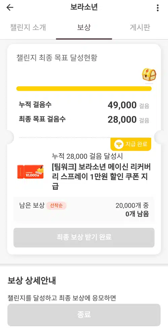168x328 pixels.
Task: Tap the 최종 보상 받기 완료 button
Action: point(84,237)
